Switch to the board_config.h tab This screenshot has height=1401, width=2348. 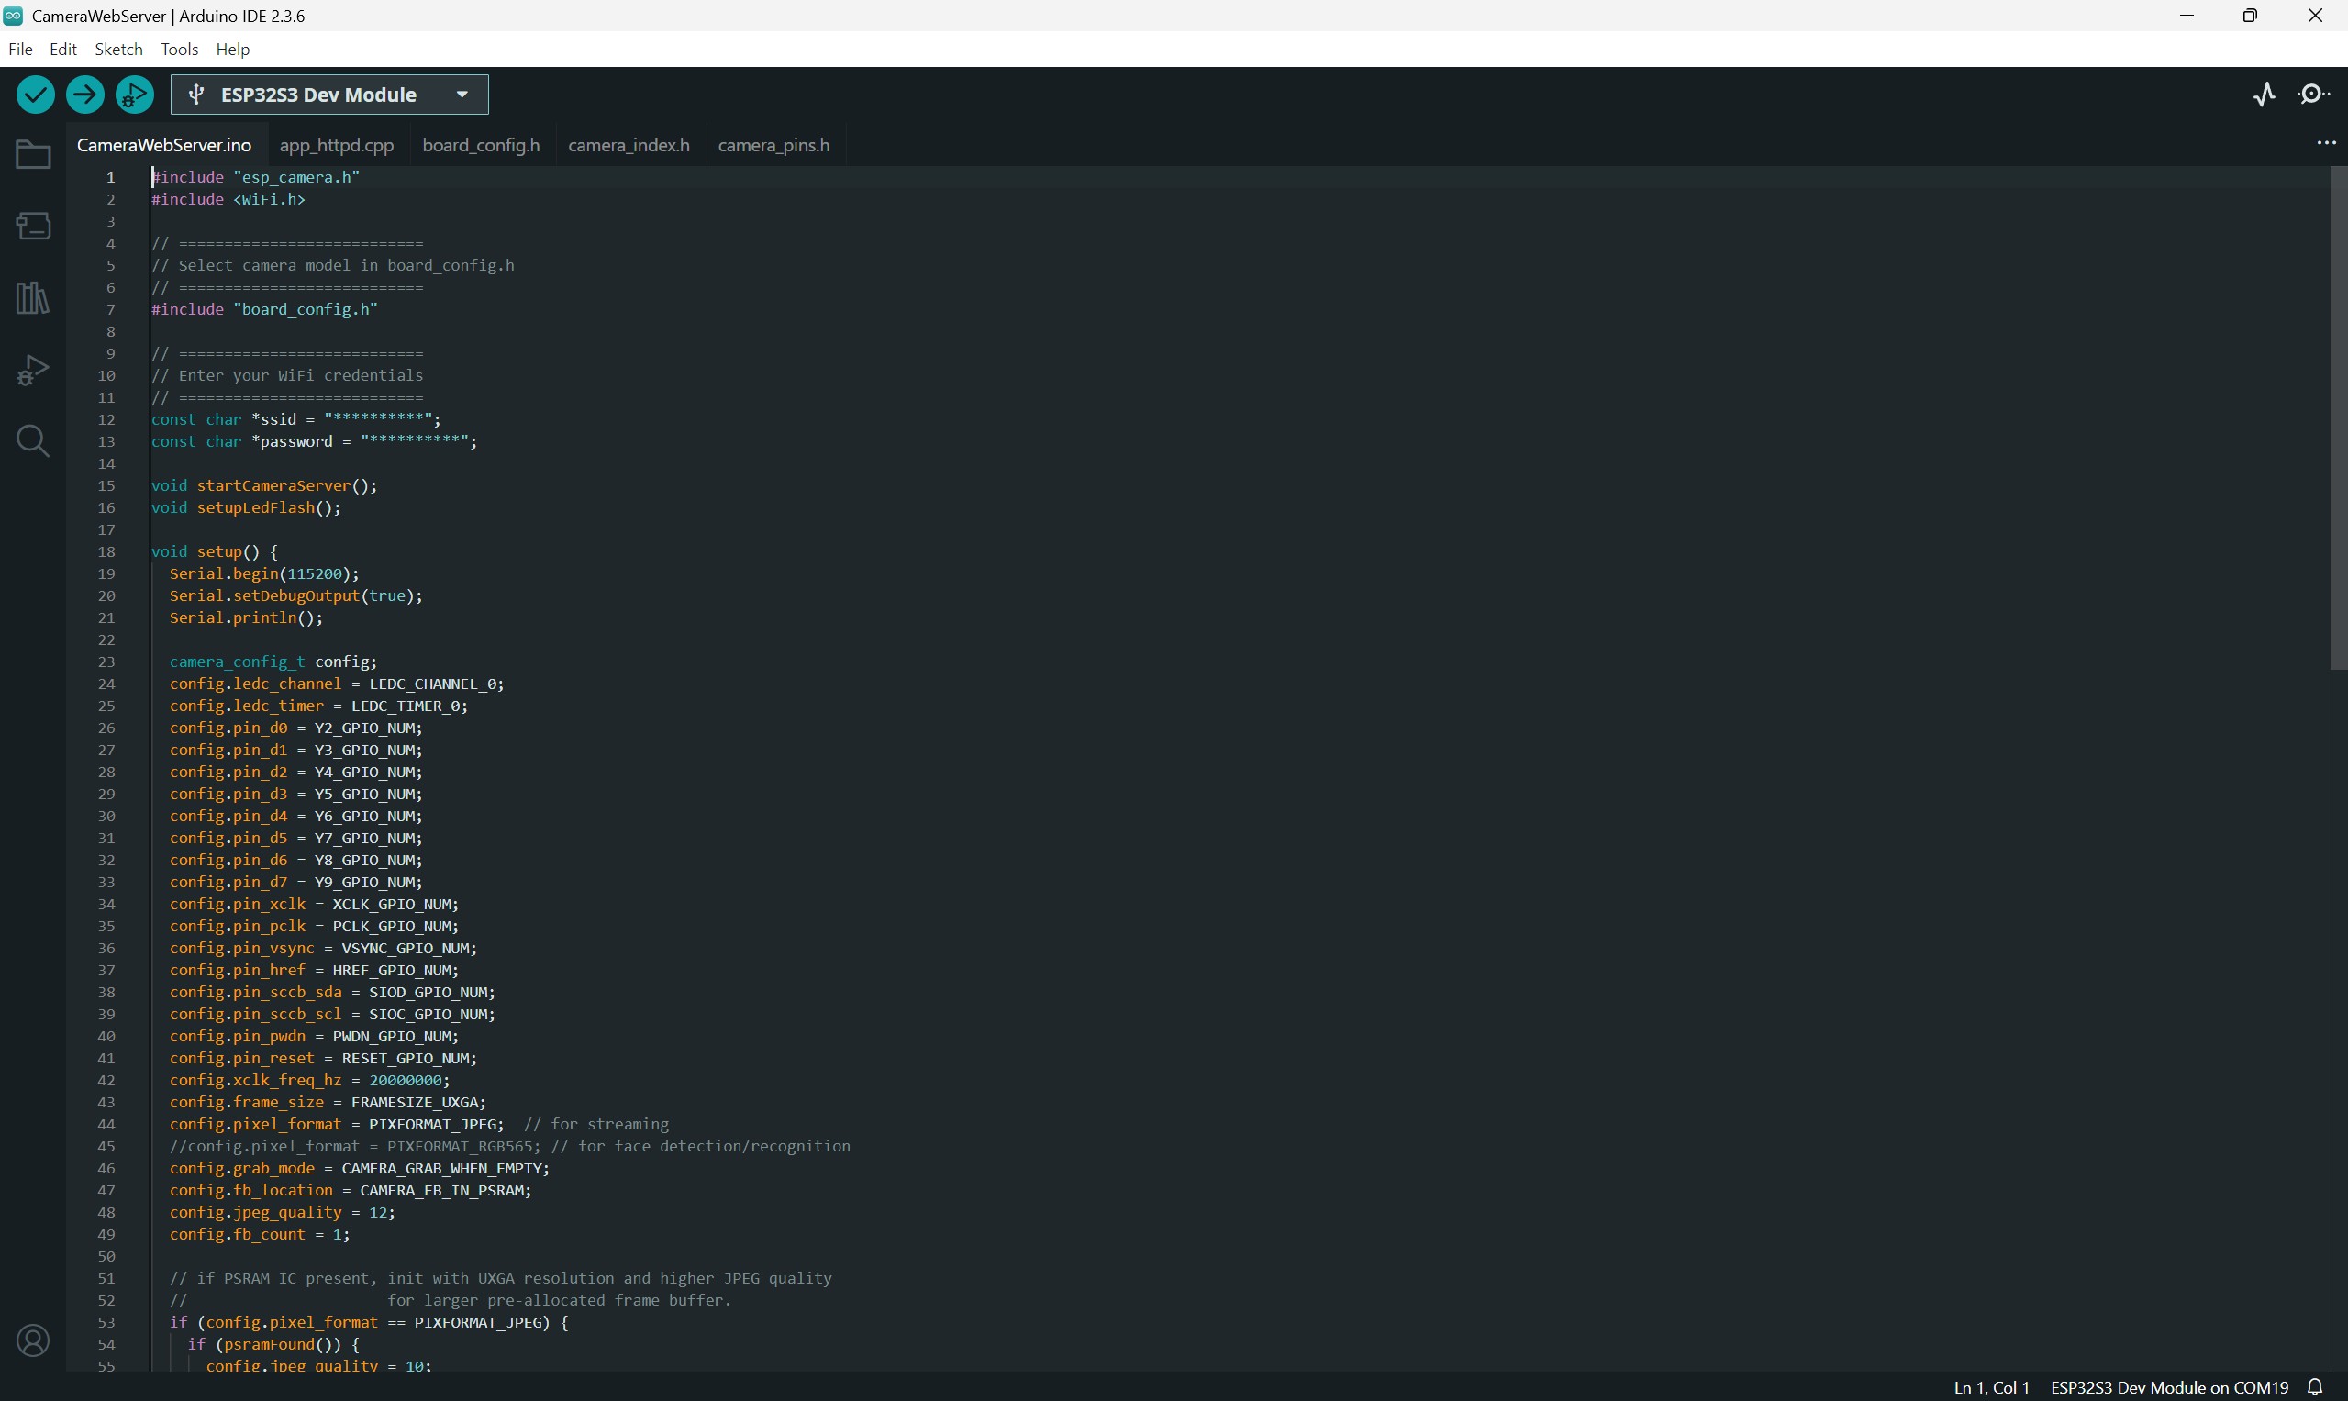481,145
